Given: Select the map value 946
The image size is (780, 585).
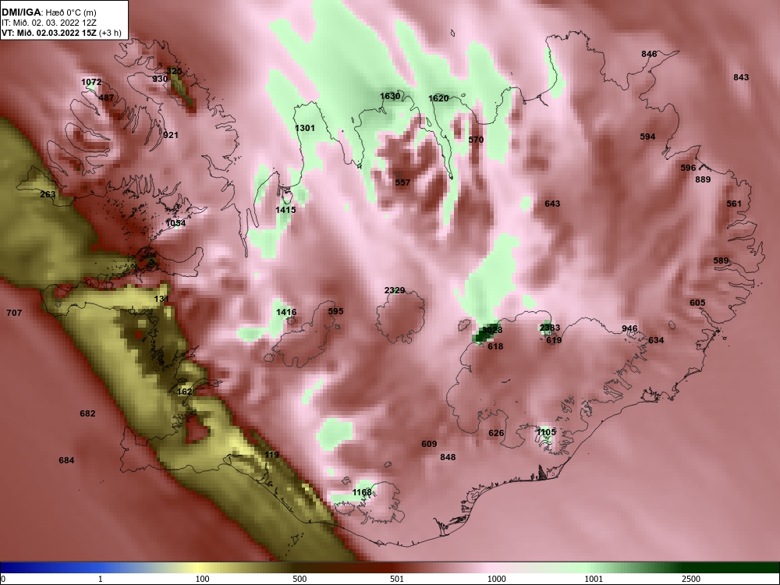Looking at the screenshot, I should tap(629, 328).
